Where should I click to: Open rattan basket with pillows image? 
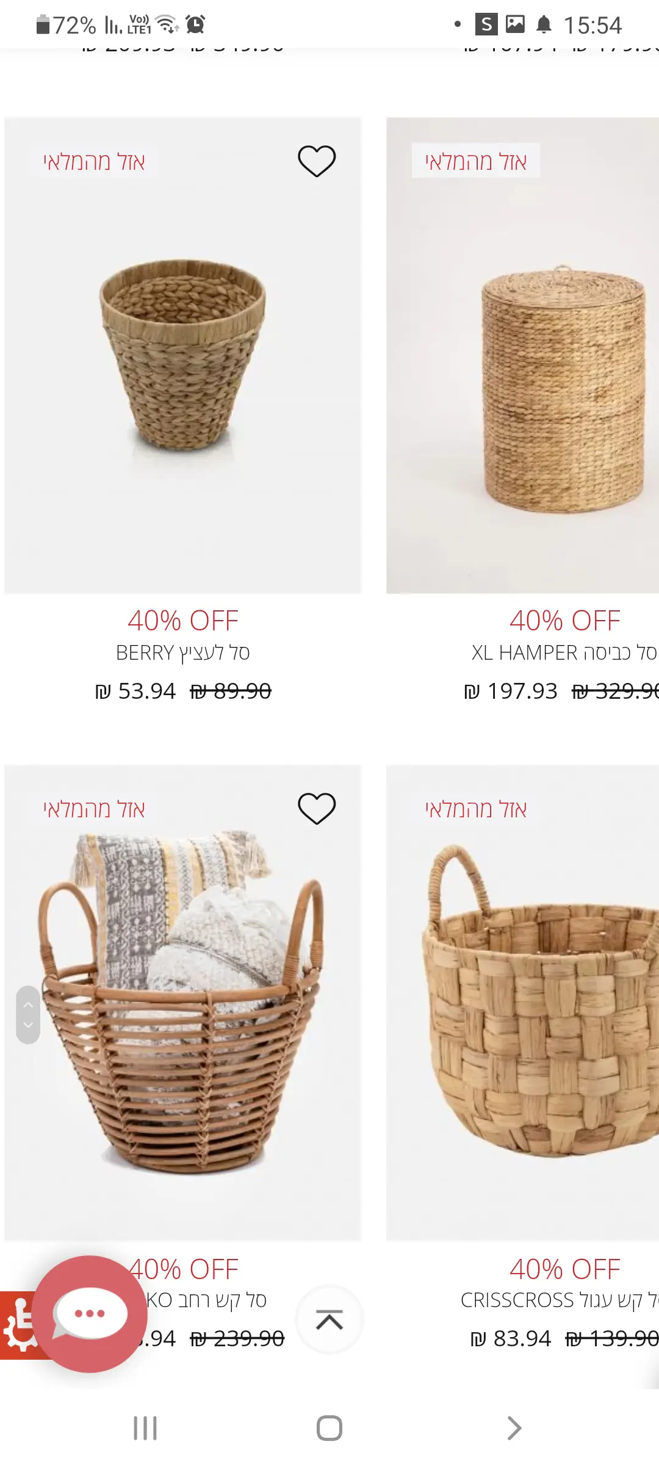(x=183, y=1003)
